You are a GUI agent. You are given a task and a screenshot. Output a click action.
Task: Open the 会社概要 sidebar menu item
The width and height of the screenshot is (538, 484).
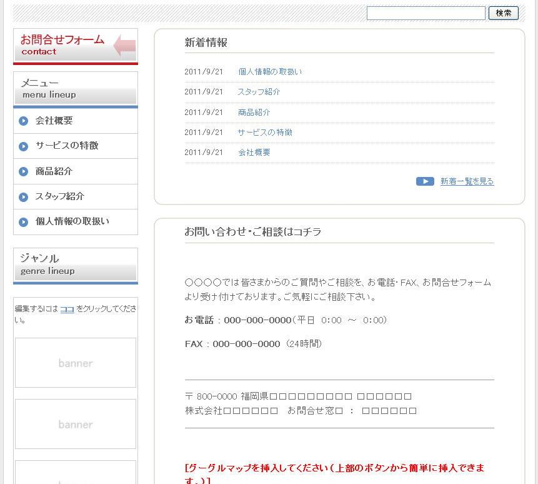point(54,121)
